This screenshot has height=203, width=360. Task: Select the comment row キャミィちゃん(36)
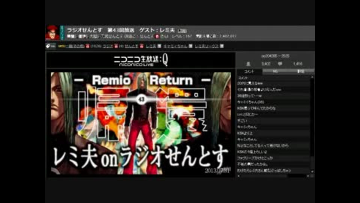click(273, 102)
